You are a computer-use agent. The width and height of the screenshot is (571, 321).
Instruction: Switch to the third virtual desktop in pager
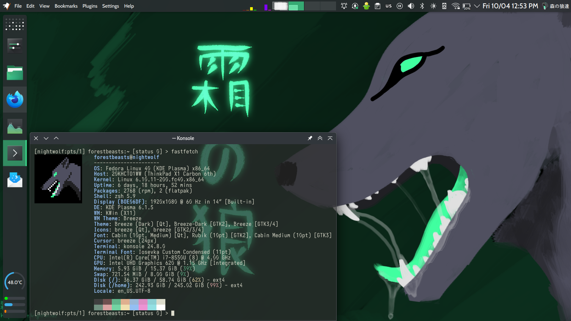[312, 6]
